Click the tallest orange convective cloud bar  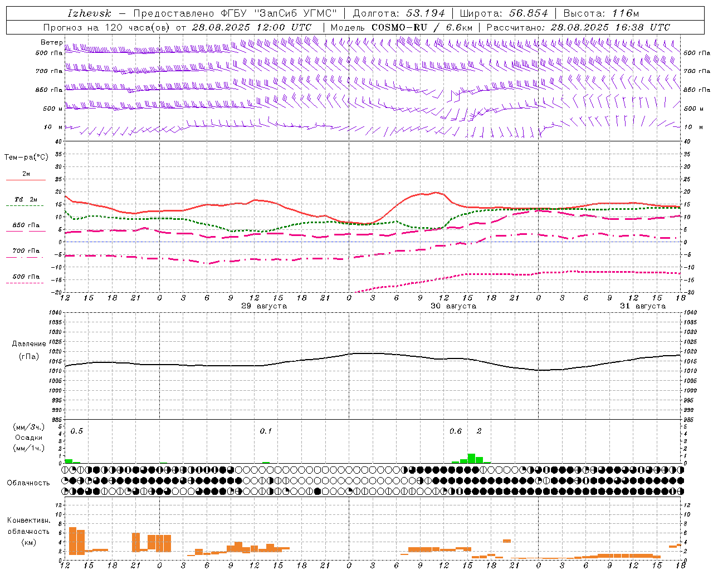coord(72,541)
